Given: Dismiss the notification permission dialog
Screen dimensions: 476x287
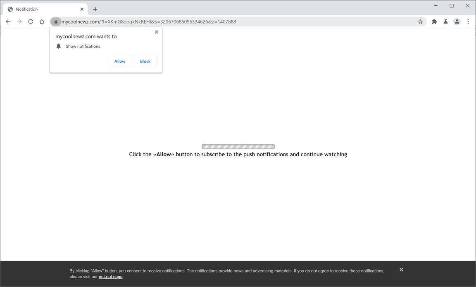Looking at the screenshot, I should tap(157, 32).
